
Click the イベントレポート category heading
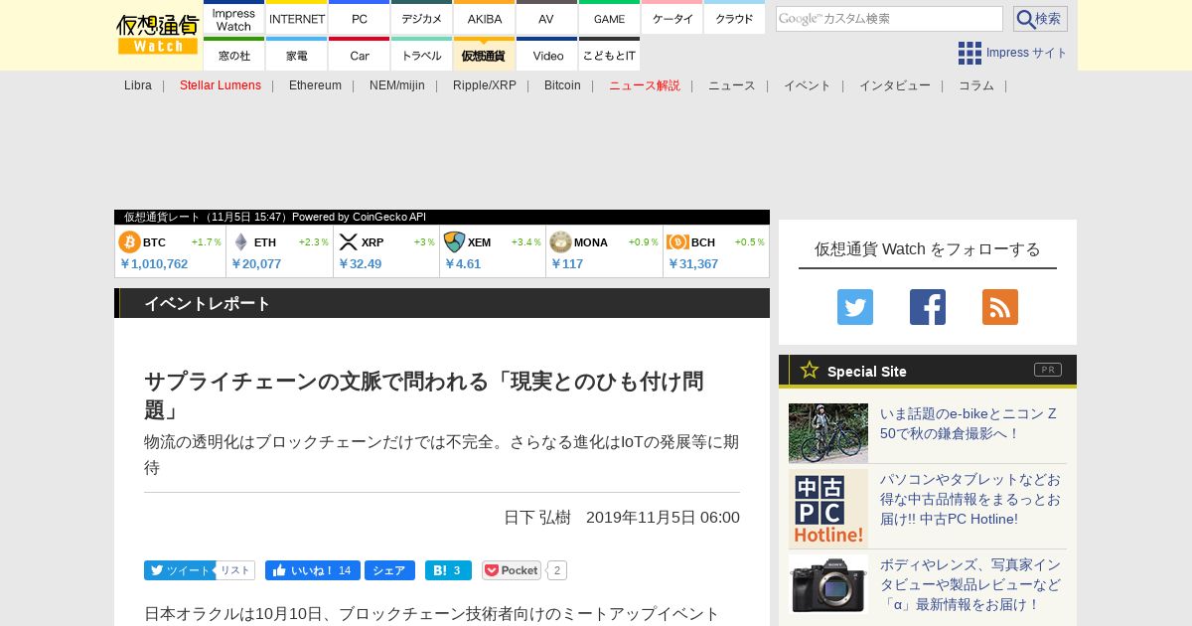[x=208, y=304]
